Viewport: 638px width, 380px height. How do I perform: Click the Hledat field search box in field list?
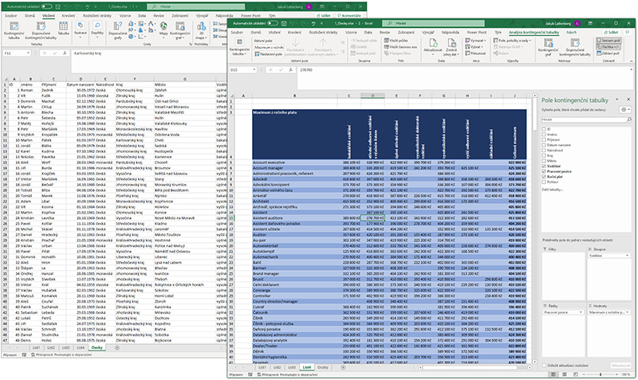586,119
